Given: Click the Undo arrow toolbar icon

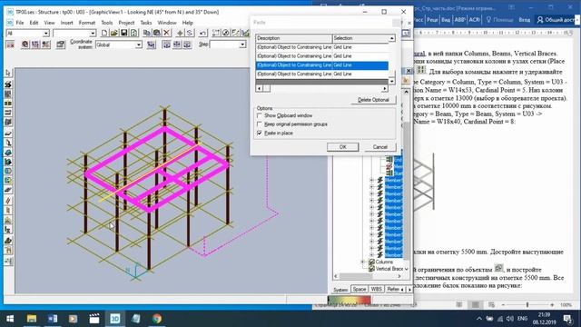Looking at the screenshot, I should 202,34.
